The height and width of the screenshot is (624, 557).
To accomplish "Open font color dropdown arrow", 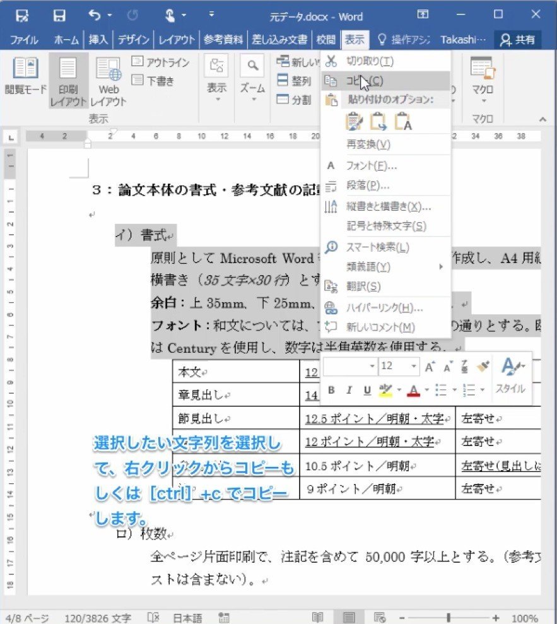I will [x=427, y=390].
